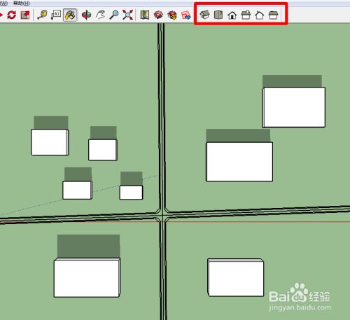
Task: Select the Text label tool
Action: pos(56,15)
